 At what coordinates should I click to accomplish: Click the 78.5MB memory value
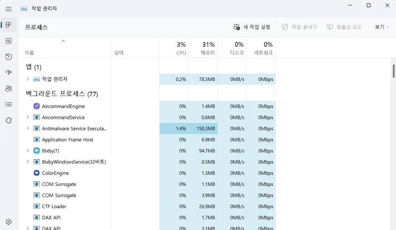207,79
